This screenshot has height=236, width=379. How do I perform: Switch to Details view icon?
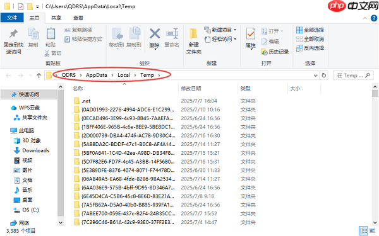(363, 231)
